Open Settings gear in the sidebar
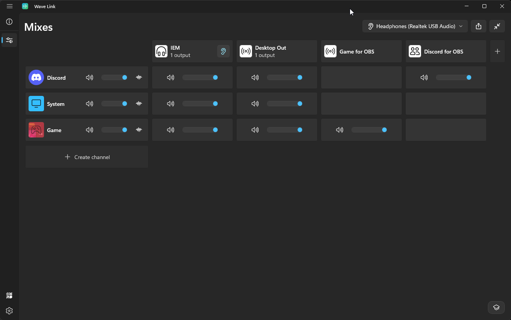511x320 pixels. click(10, 311)
